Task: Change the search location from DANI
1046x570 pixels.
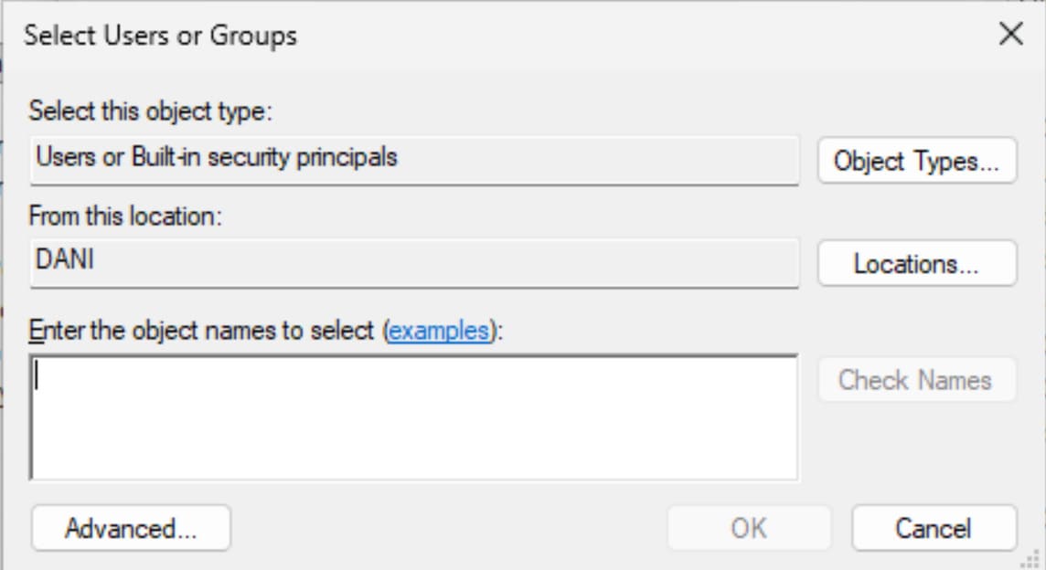Action: [917, 264]
